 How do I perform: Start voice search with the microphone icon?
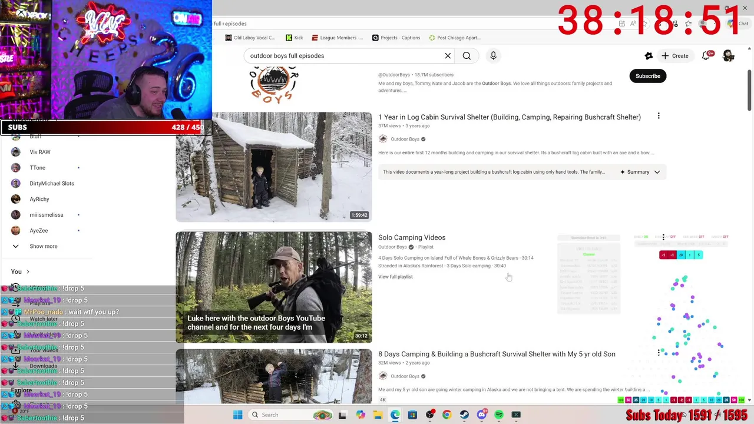coord(493,56)
